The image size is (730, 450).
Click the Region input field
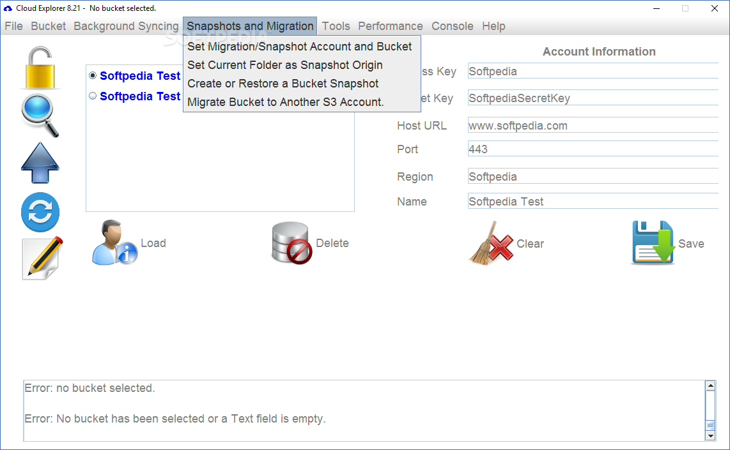pos(593,177)
